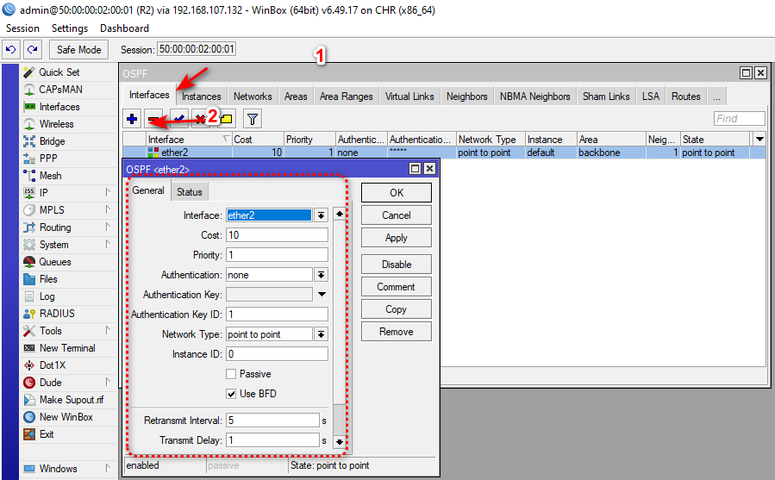Click the scroll down arrow in dialog
775x480 pixels.
pos(340,442)
